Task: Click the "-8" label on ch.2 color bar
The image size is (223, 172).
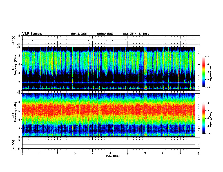Action: click(x=208, y=118)
